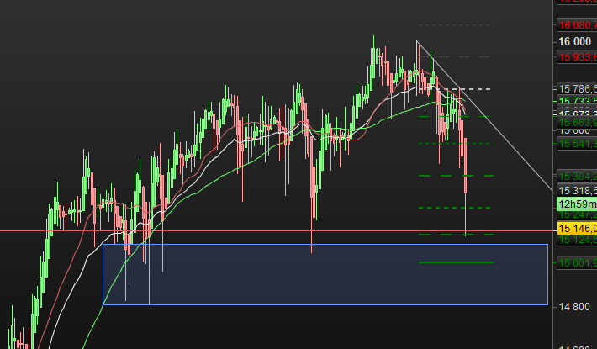
Task: Select the topmost red dotted level line
Action: (x=456, y=24)
